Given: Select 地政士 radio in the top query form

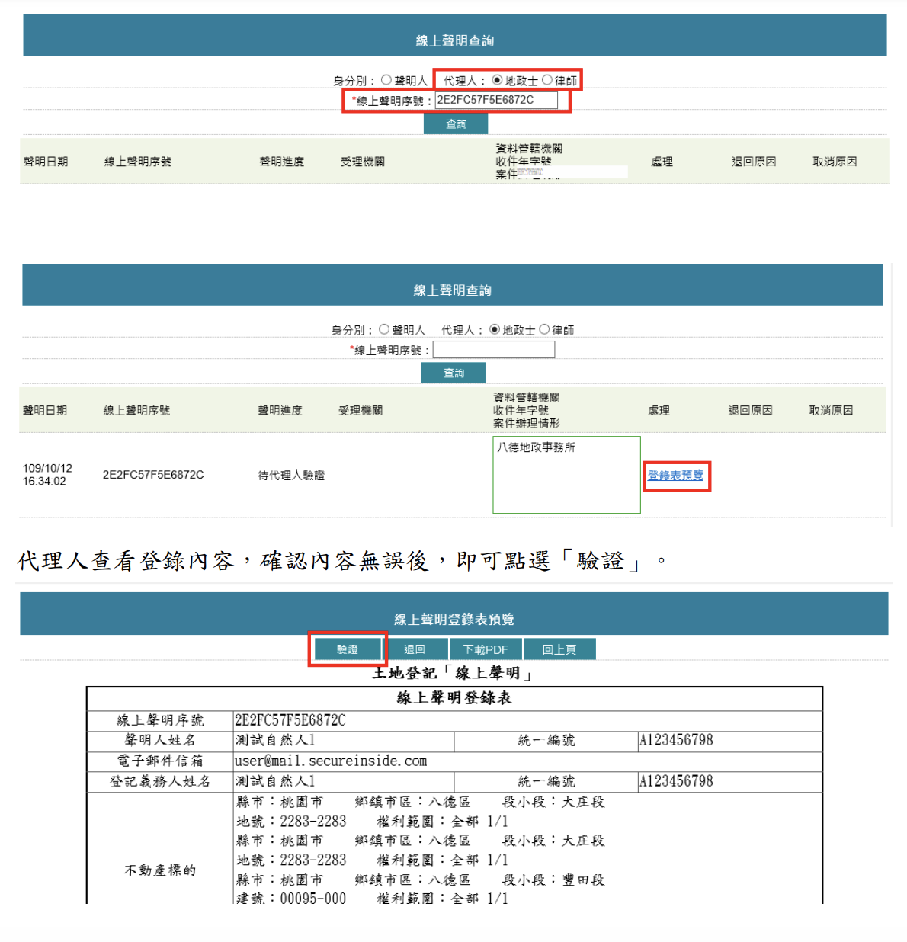Looking at the screenshot, I should click(497, 80).
